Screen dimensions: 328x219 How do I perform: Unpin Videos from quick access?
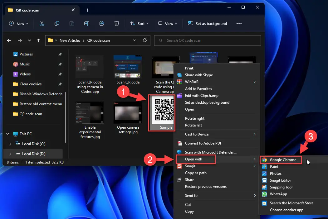tap(60, 74)
